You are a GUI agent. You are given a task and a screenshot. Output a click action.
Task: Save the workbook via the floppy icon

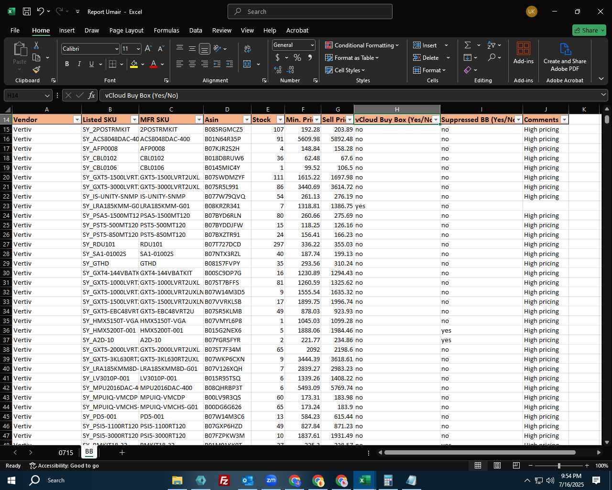(27, 11)
